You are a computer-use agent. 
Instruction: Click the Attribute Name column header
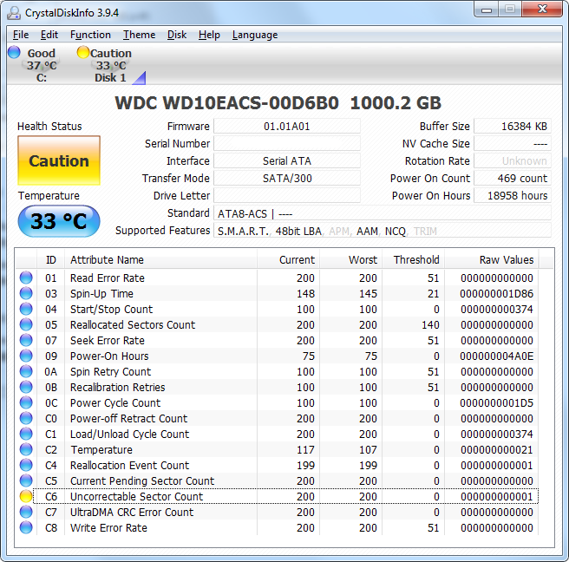point(161,260)
